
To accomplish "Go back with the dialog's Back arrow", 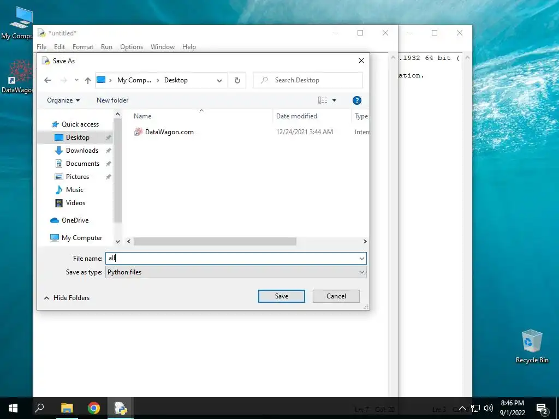I will 47,80.
